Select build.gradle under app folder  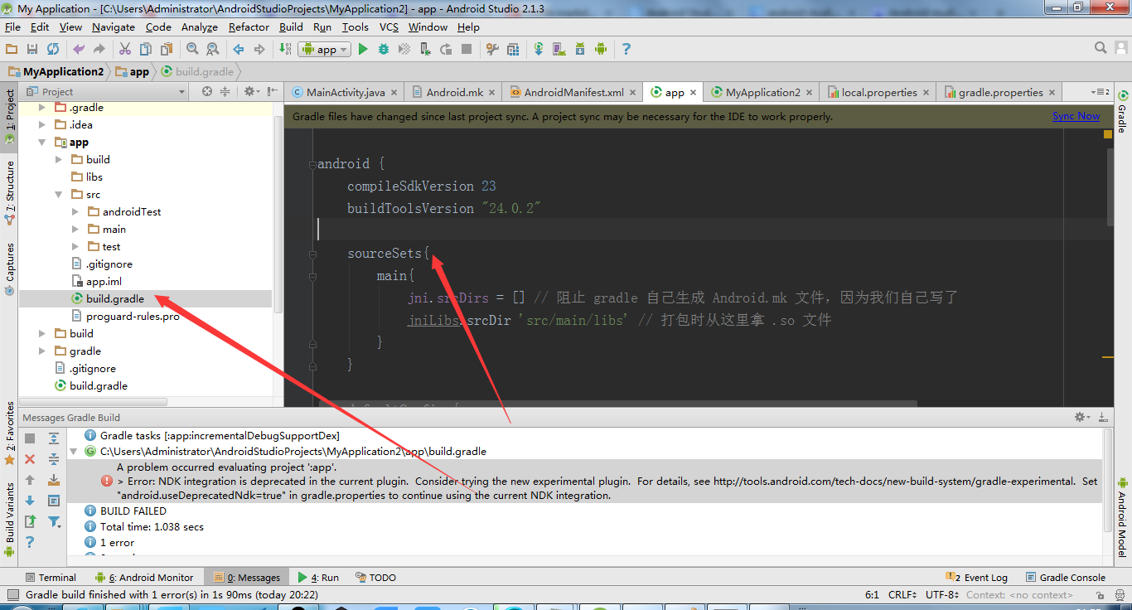(x=115, y=299)
